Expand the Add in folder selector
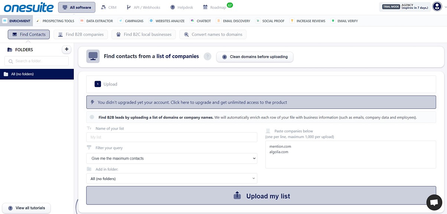Viewport: 447px width, 214px height. 172,178
